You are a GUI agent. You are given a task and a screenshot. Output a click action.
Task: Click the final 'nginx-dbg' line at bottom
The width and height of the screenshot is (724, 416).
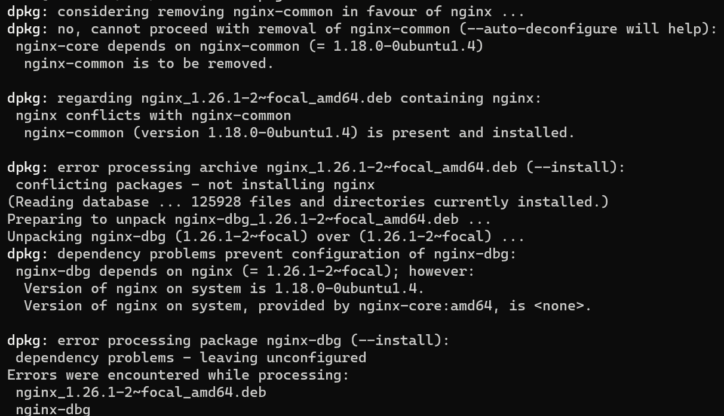pyautogui.click(x=53, y=409)
